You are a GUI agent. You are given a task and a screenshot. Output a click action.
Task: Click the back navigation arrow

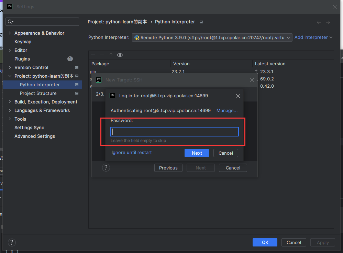point(319,22)
